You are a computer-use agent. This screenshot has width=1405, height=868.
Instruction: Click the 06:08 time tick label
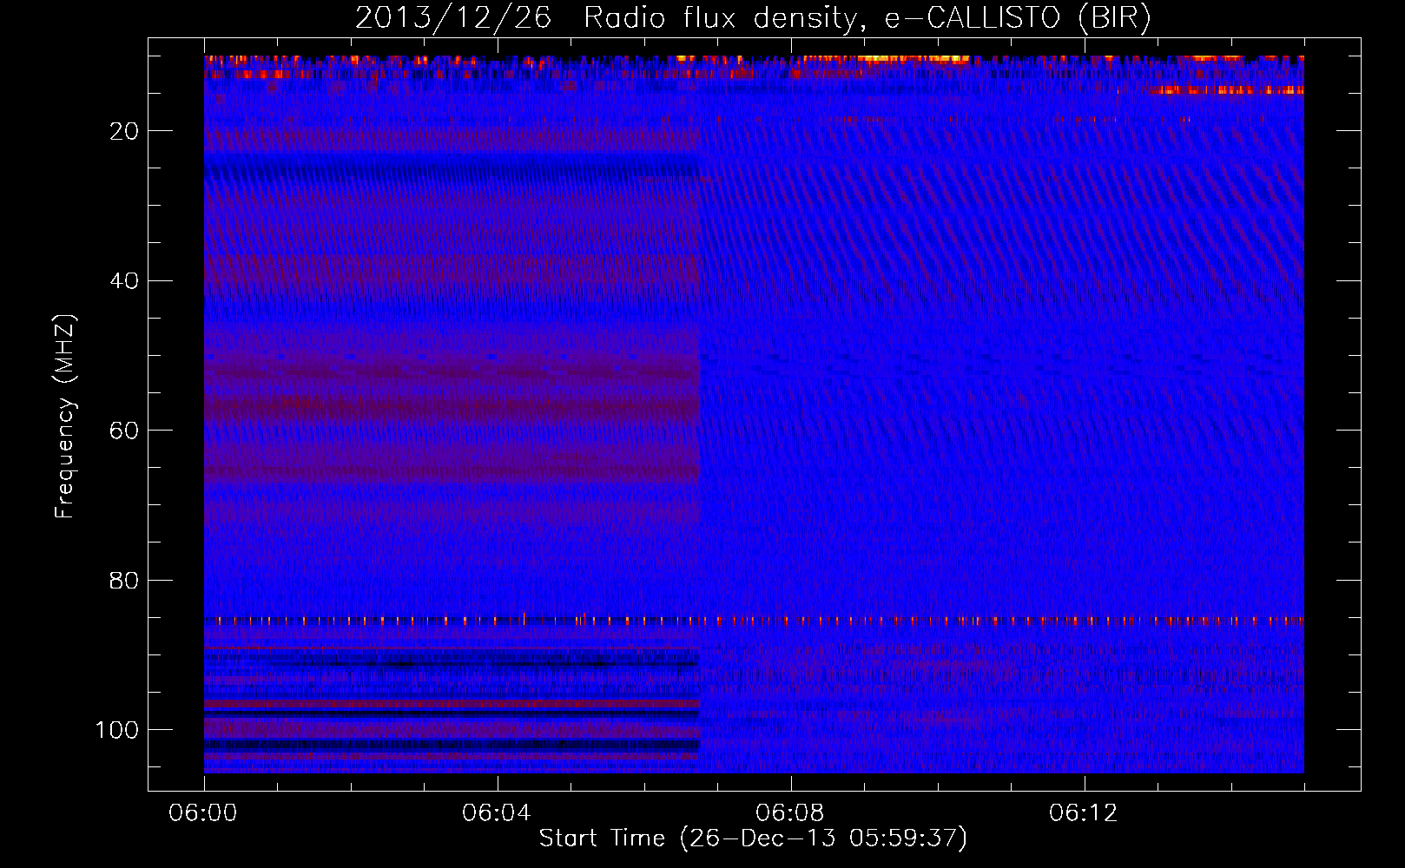click(x=790, y=812)
